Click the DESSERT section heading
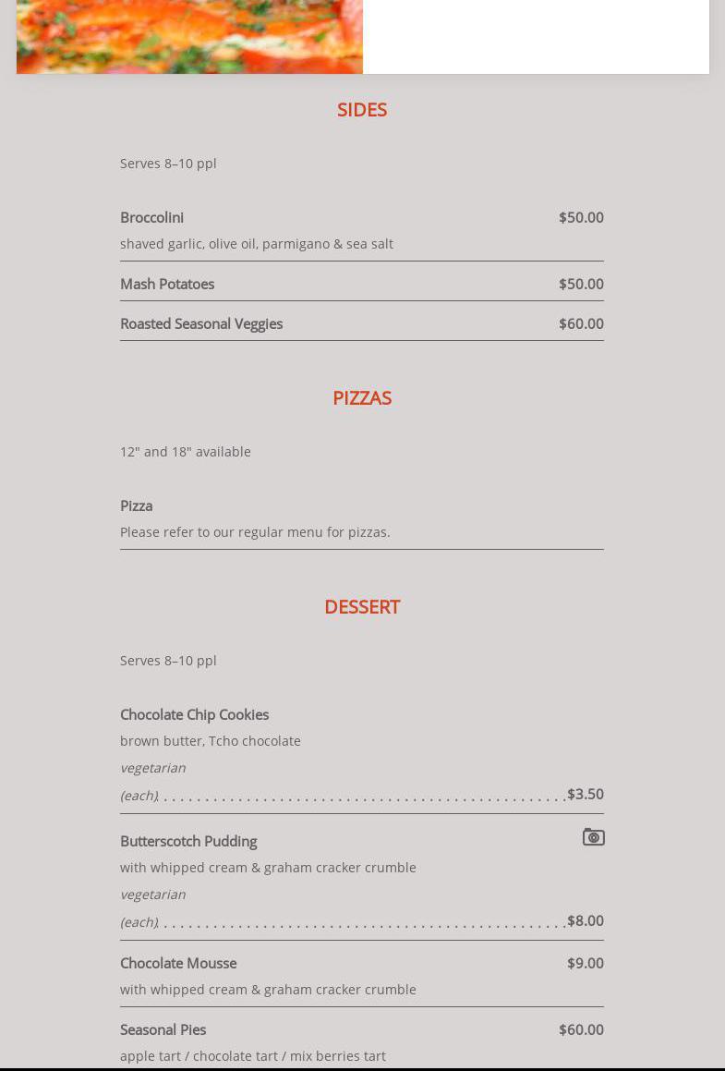 click(362, 607)
